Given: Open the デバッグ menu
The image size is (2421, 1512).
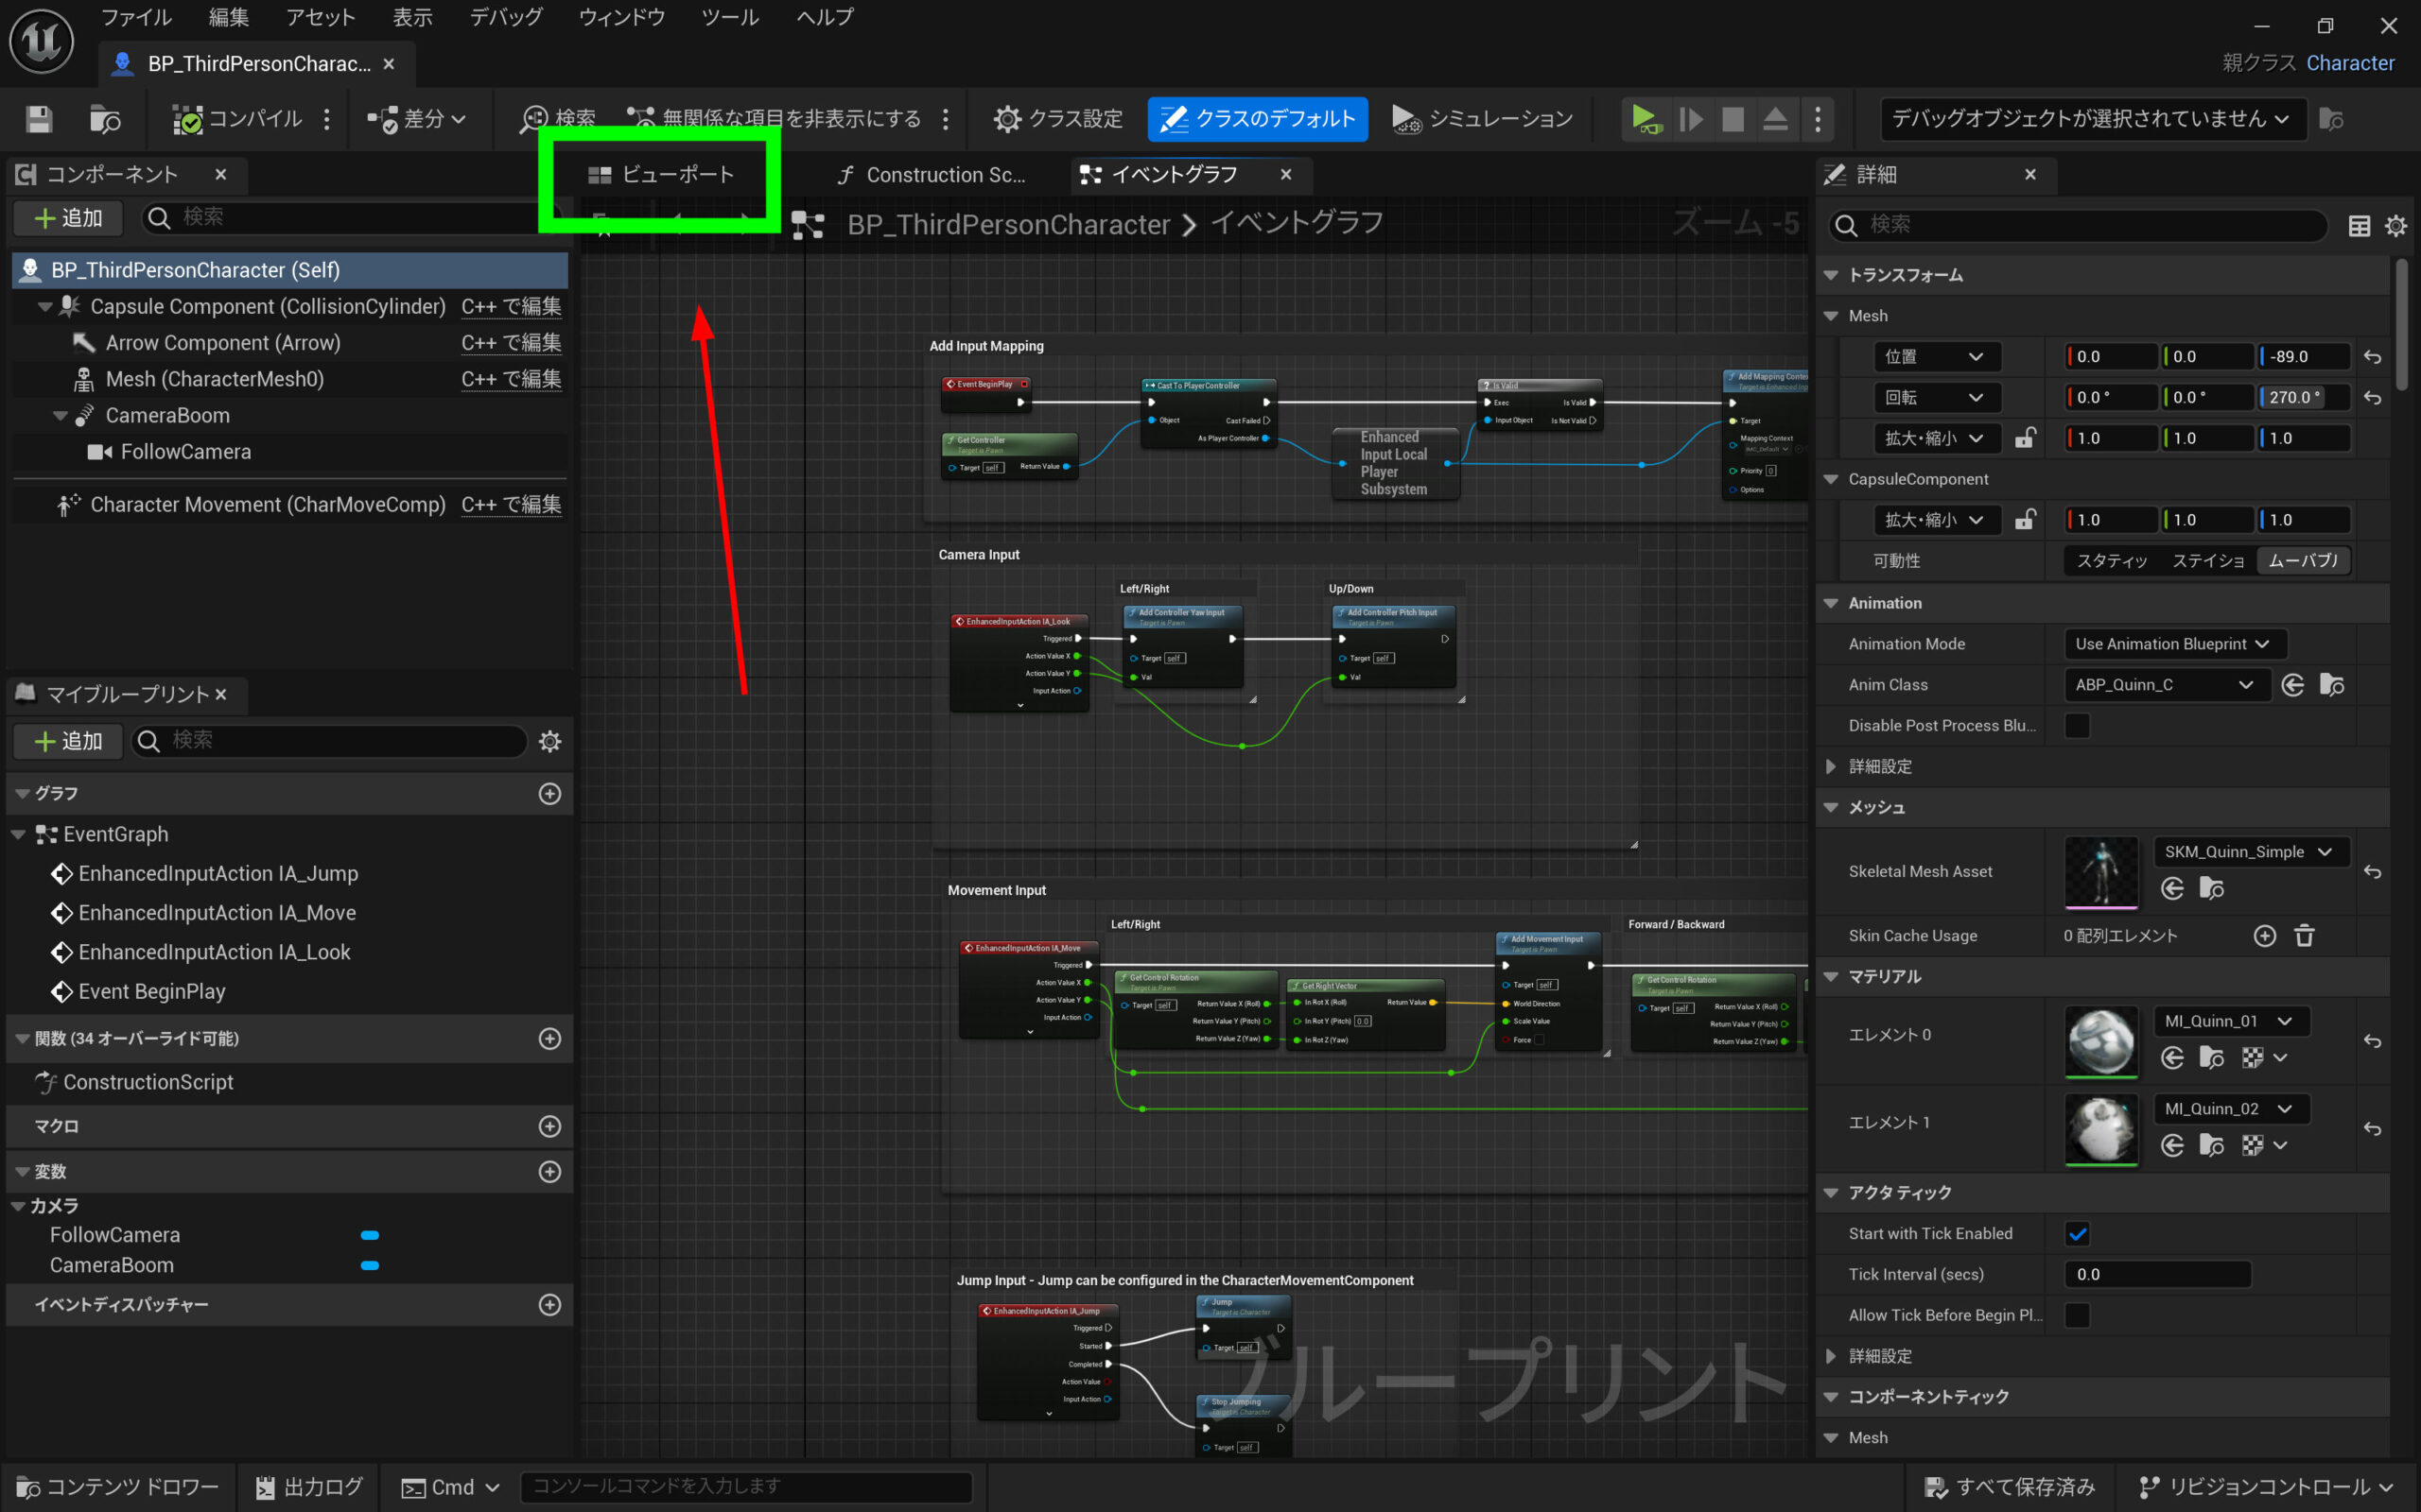Looking at the screenshot, I should coord(506,17).
